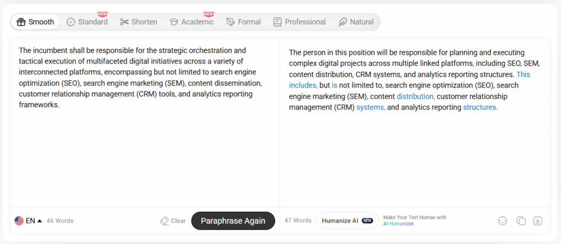
Task: Click the US flag language icon
Action: (x=19, y=221)
